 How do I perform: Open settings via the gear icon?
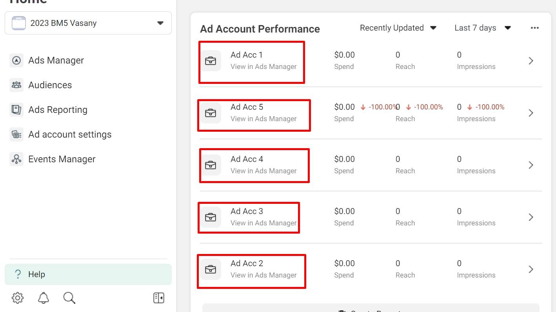pos(18,298)
